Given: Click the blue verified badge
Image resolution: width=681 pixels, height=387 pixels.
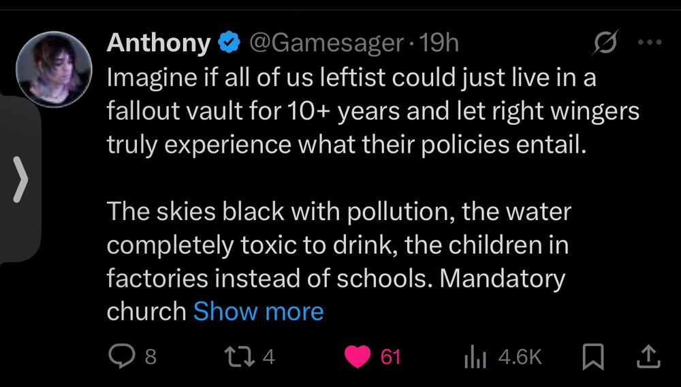Looking at the screenshot, I should click(227, 44).
